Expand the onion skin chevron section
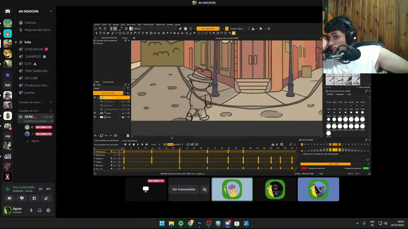The width and height of the screenshot is (408, 229). [368, 160]
